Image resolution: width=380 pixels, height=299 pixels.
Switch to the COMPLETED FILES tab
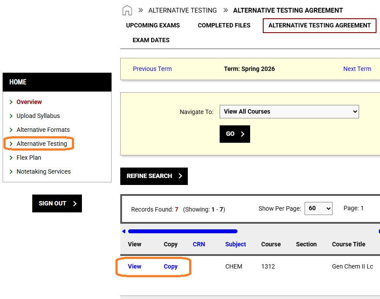coord(224,25)
